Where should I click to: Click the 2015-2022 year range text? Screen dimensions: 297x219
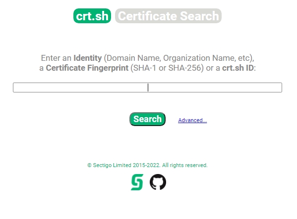tap(146, 165)
